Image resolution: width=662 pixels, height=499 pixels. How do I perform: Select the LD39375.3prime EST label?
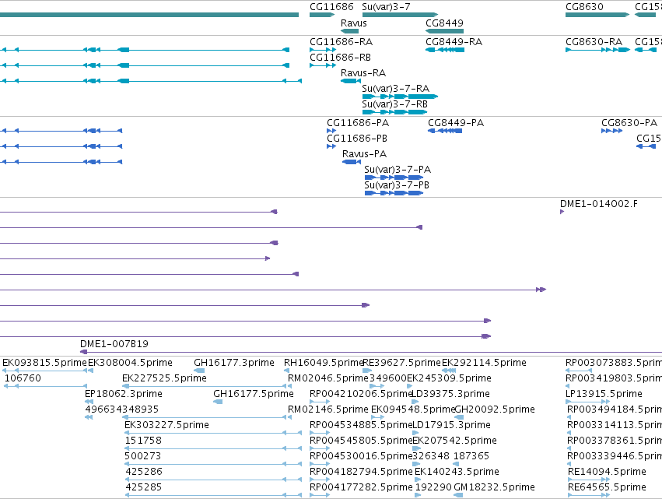click(x=450, y=394)
